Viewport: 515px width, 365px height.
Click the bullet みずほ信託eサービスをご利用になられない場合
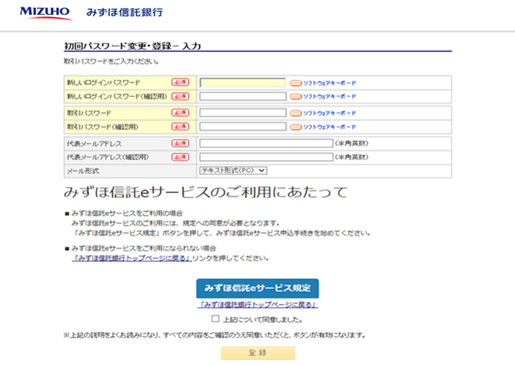point(144,248)
